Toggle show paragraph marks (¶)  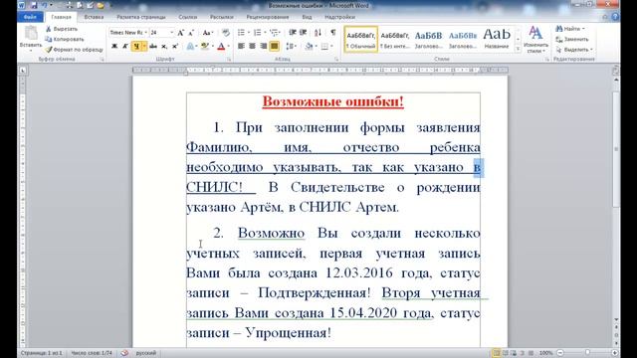[x=333, y=33]
